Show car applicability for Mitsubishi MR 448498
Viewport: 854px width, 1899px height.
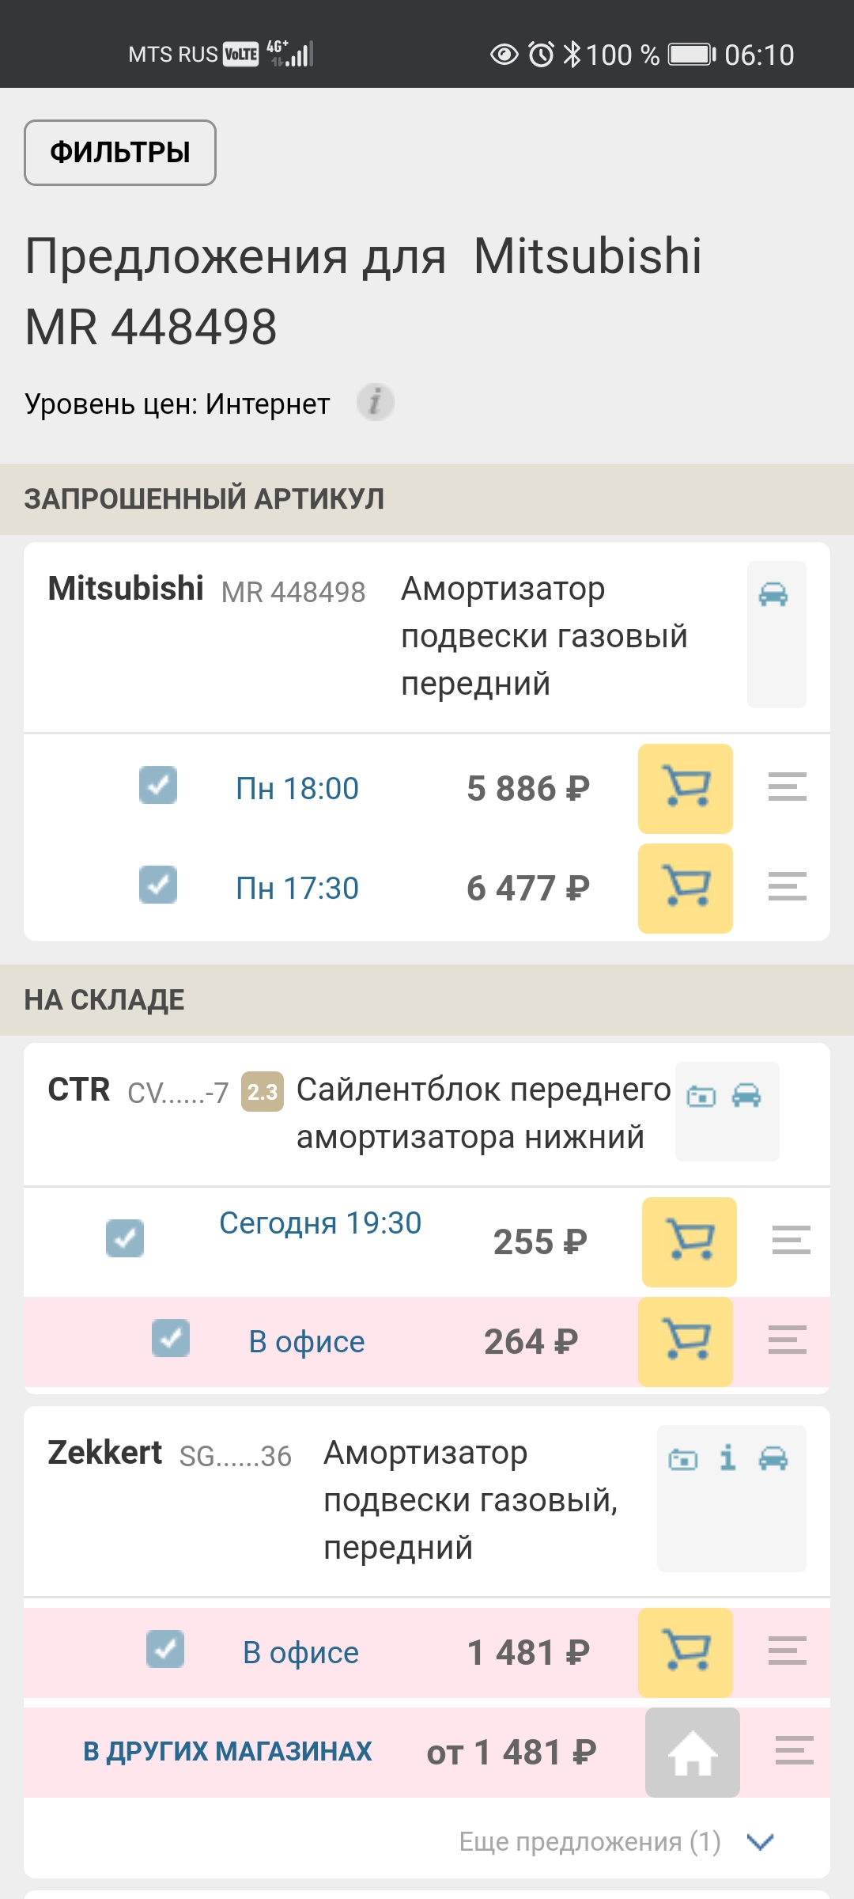click(773, 594)
